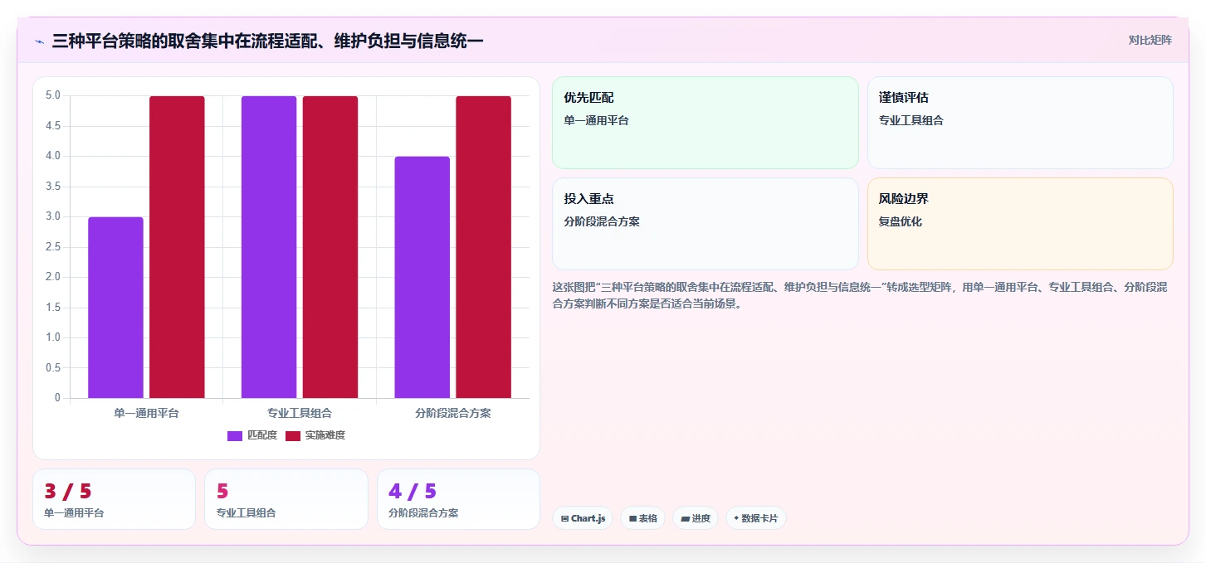Click the purple 匹配度 bar for 单一通用平台
This screenshot has width=1206, height=563.
click(x=115, y=308)
